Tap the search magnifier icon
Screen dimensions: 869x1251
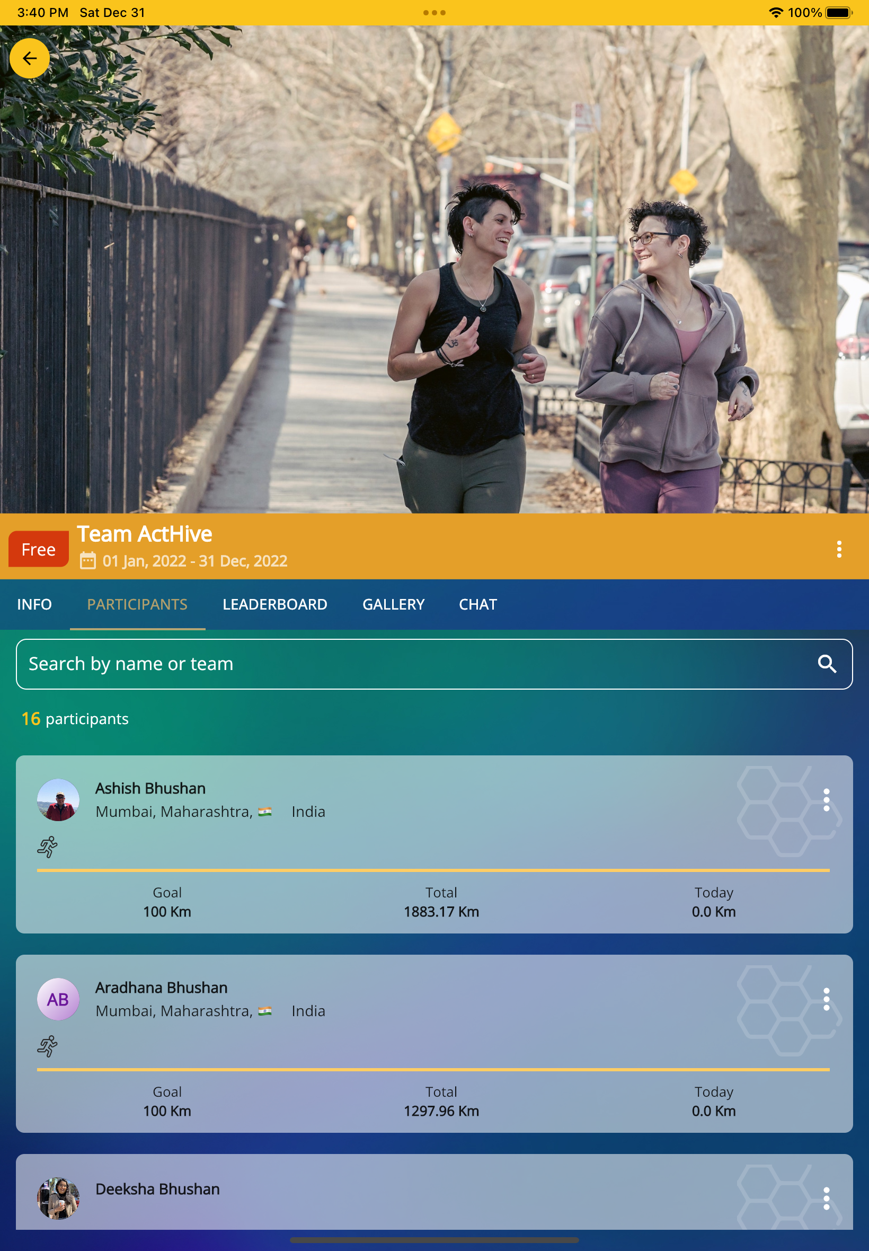(x=827, y=664)
